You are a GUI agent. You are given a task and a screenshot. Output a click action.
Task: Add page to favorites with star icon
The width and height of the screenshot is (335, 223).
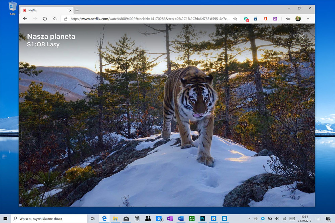[235, 19]
